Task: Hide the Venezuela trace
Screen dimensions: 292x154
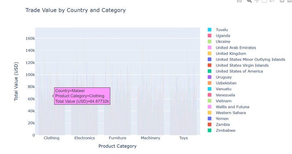Action: click(221, 95)
